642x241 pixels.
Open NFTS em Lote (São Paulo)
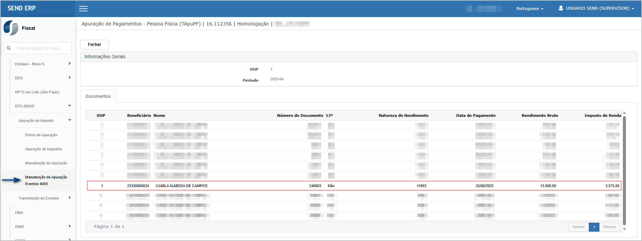click(x=37, y=92)
